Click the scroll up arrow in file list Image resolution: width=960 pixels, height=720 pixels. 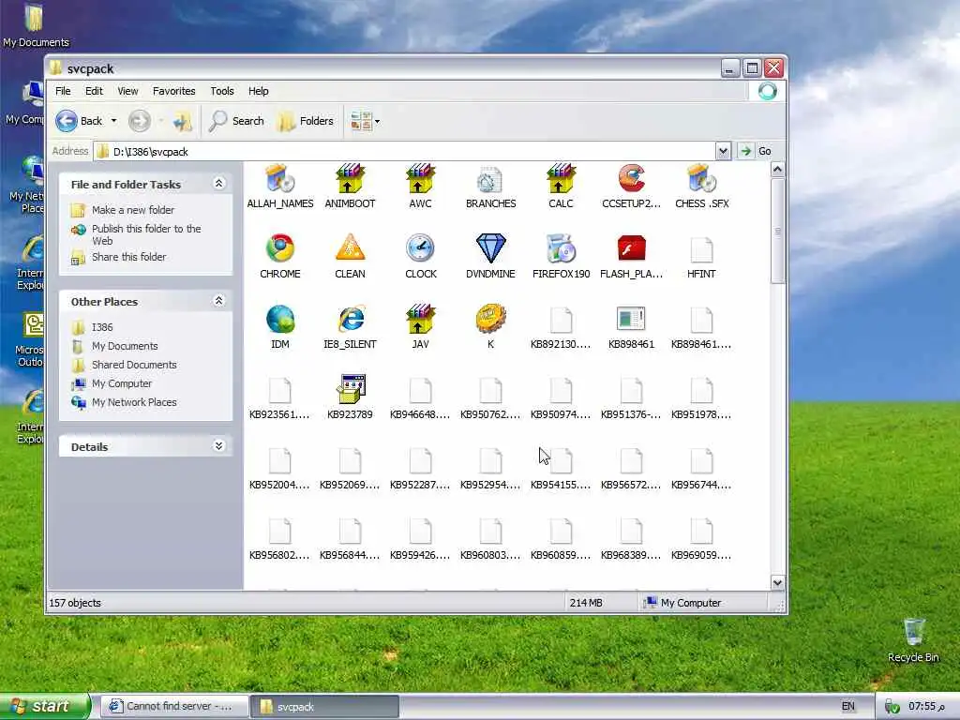pyautogui.click(x=777, y=170)
